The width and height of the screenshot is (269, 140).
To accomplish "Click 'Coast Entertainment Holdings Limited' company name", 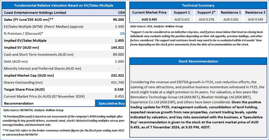I will coord(35,13).
